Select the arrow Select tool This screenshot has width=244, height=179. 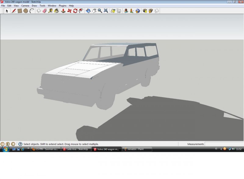click(x=7, y=11)
